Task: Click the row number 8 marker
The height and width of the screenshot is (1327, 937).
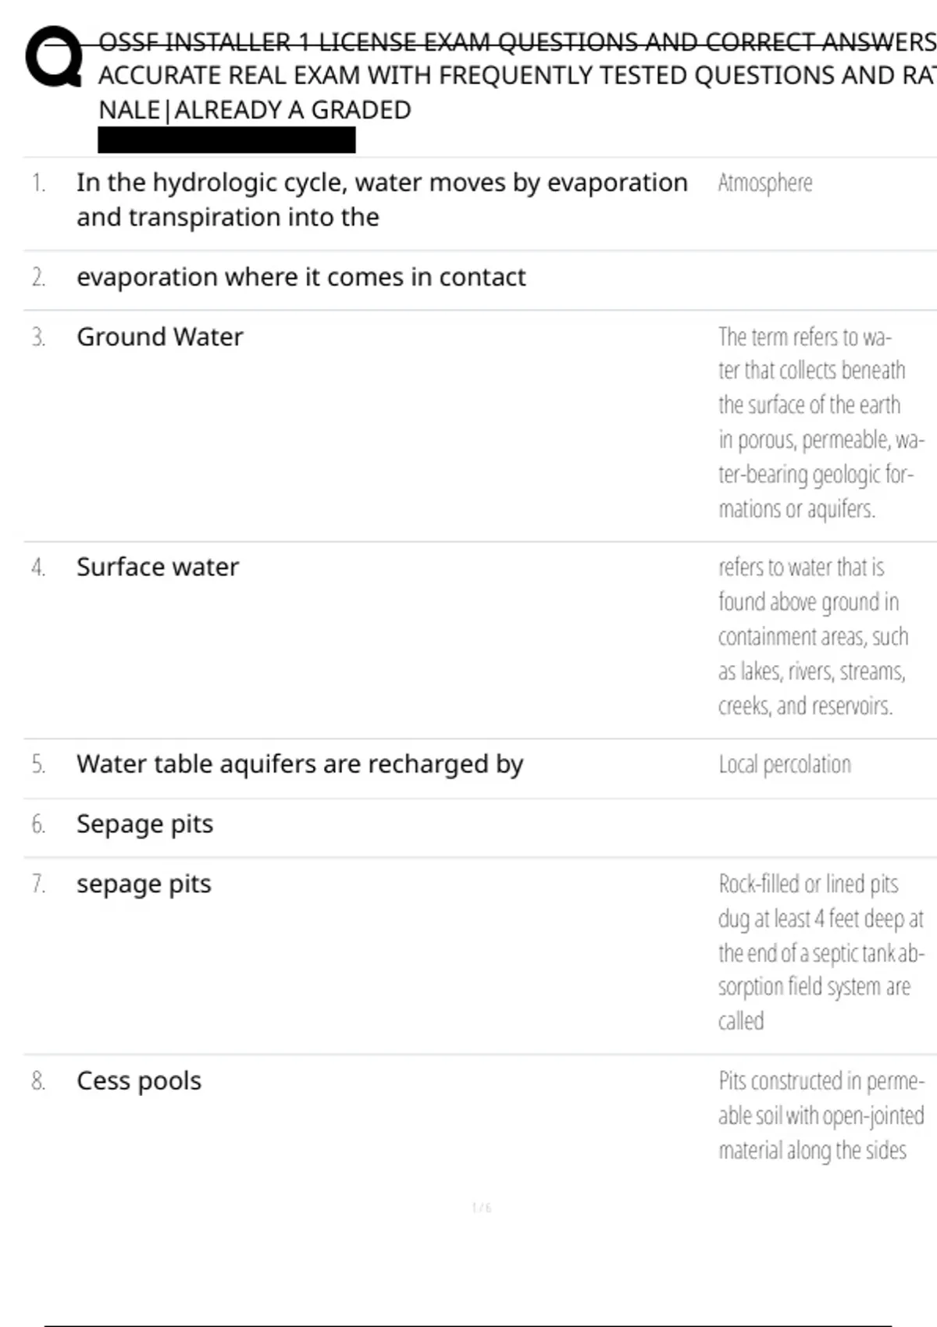Action: [38, 1081]
